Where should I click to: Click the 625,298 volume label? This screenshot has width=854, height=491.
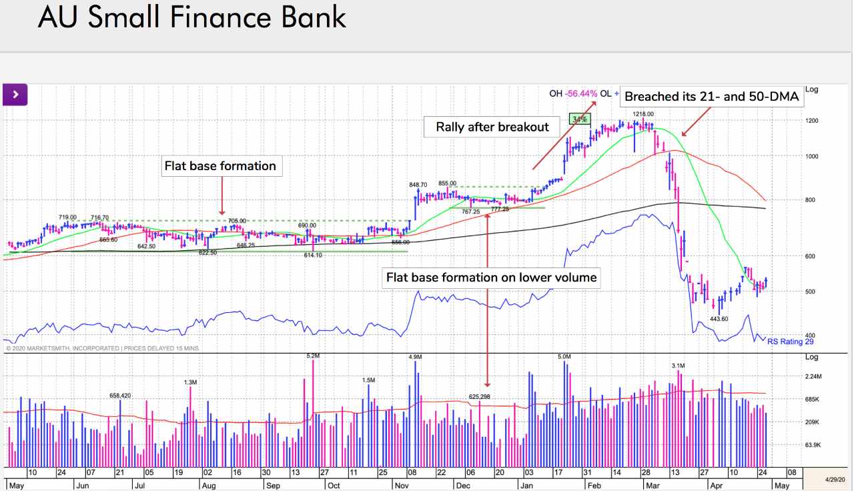pyautogui.click(x=480, y=396)
